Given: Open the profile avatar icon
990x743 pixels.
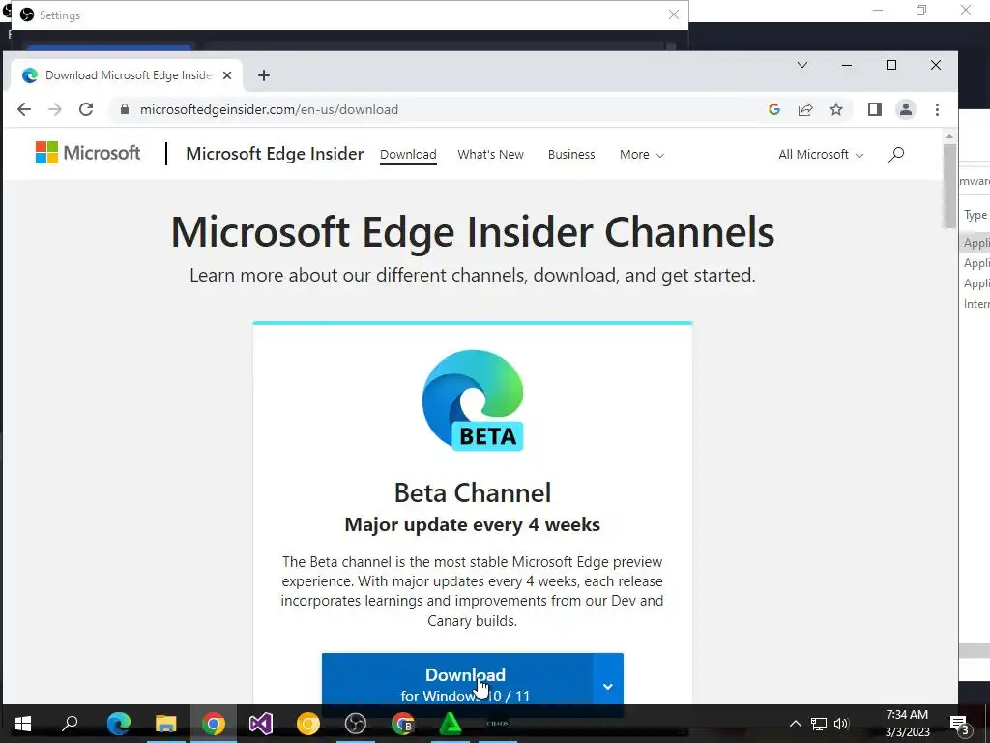Looking at the screenshot, I should (905, 109).
